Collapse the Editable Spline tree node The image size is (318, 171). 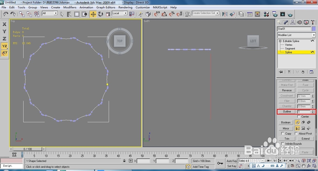[280, 41]
